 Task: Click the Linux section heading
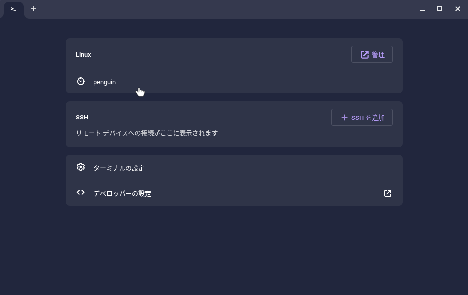coord(83,55)
